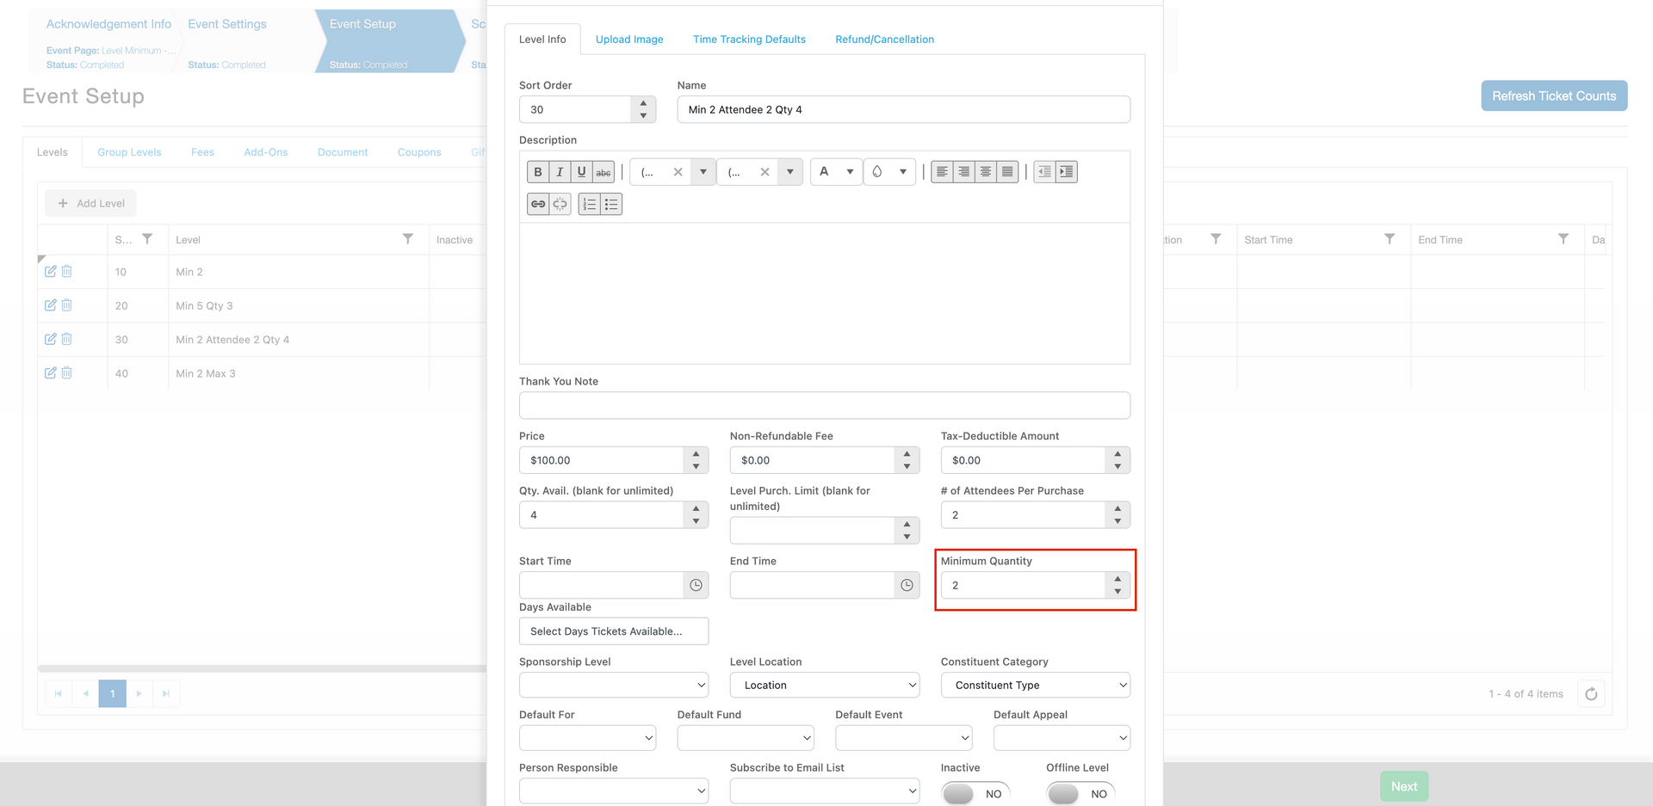Align description text left
This screenshot has width=1653, height=806.
pyautogui.click(x=942, y=172)
